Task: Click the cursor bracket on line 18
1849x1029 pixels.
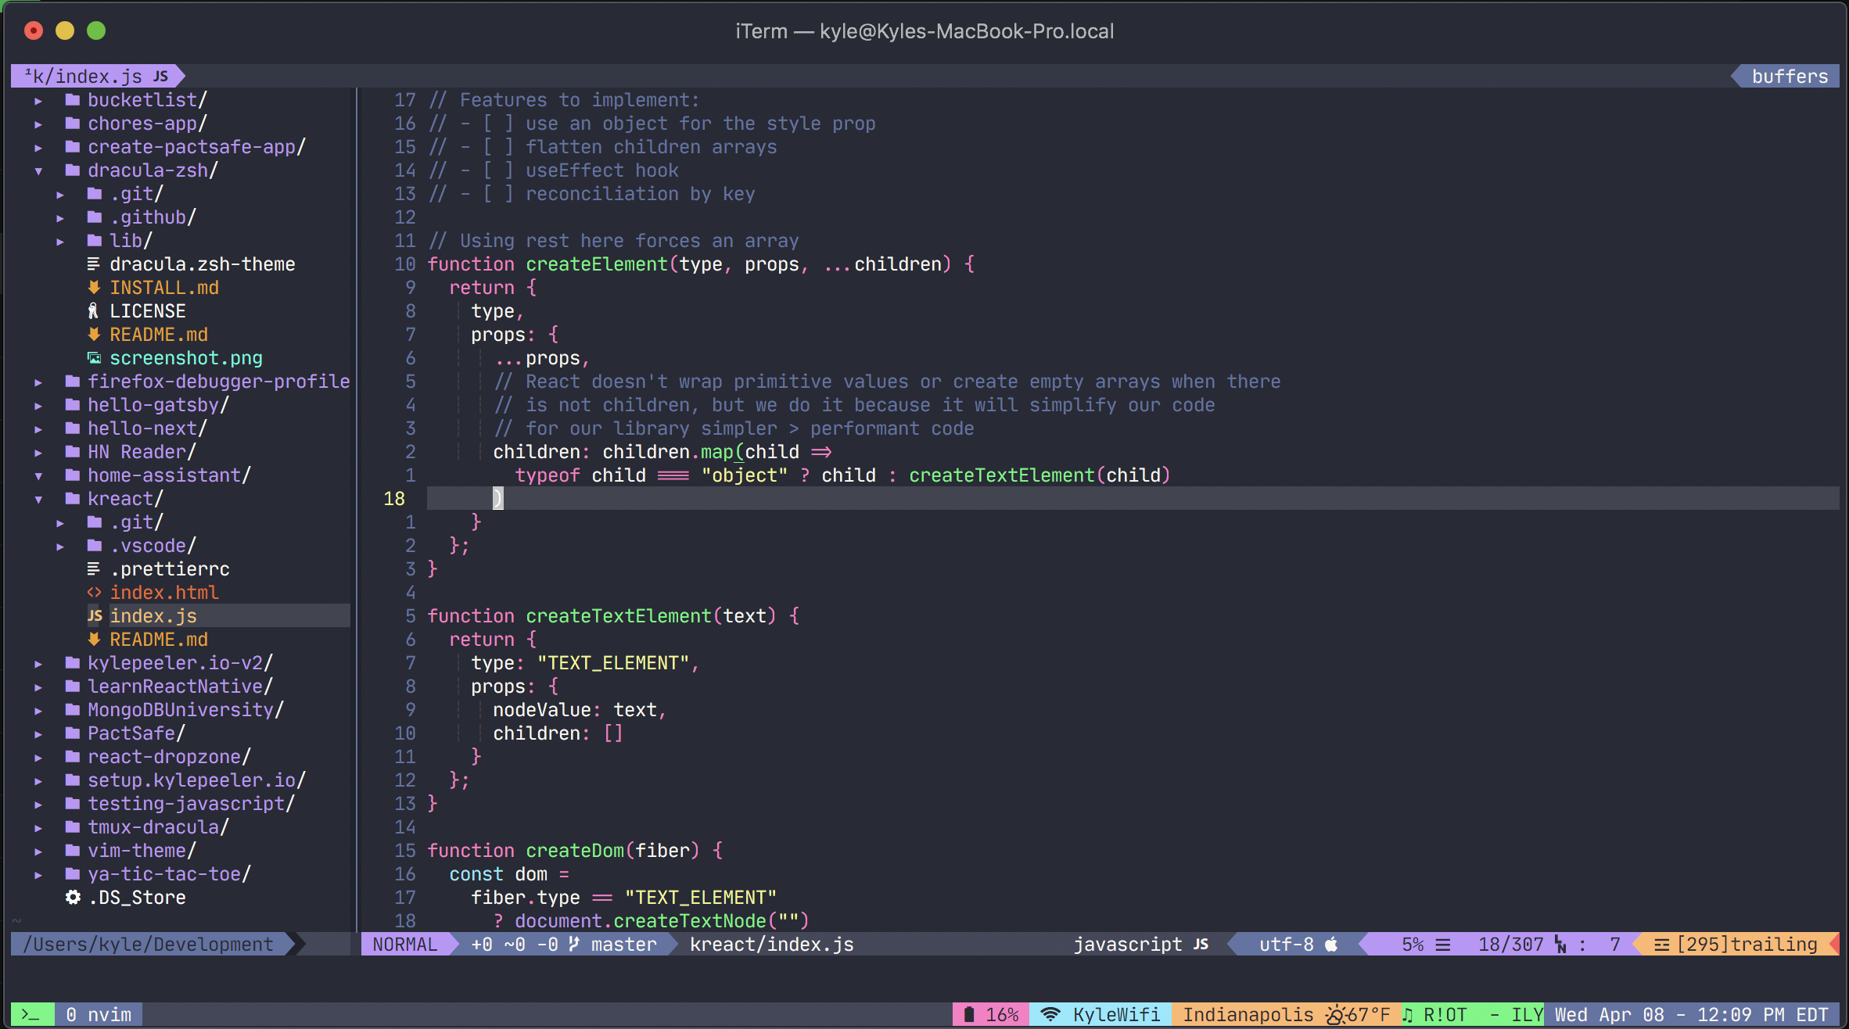Action: tap(498, 499)
